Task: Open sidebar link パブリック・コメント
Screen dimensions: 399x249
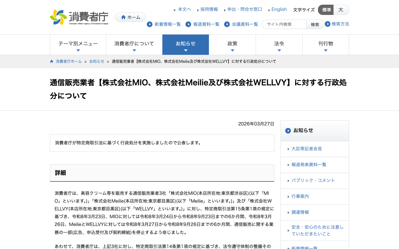Action: [313, 181]
